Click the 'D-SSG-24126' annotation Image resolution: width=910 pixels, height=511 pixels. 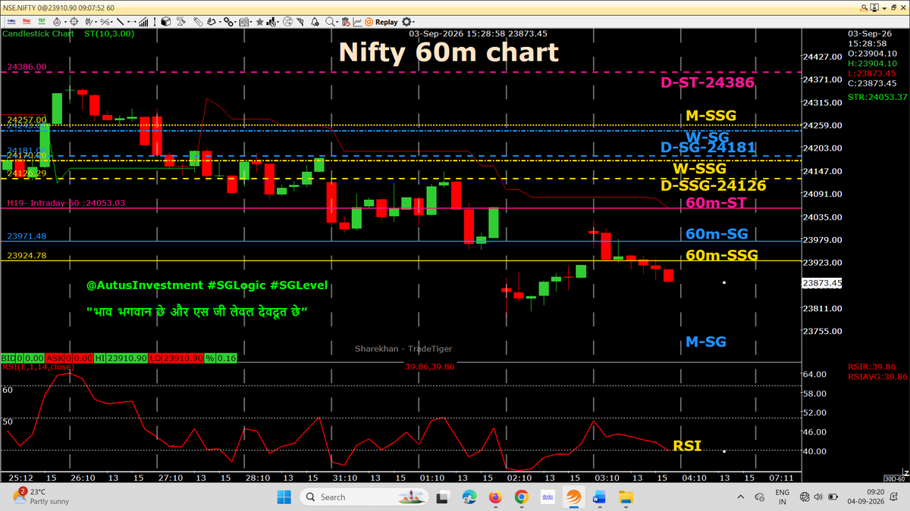click(713, 185)
